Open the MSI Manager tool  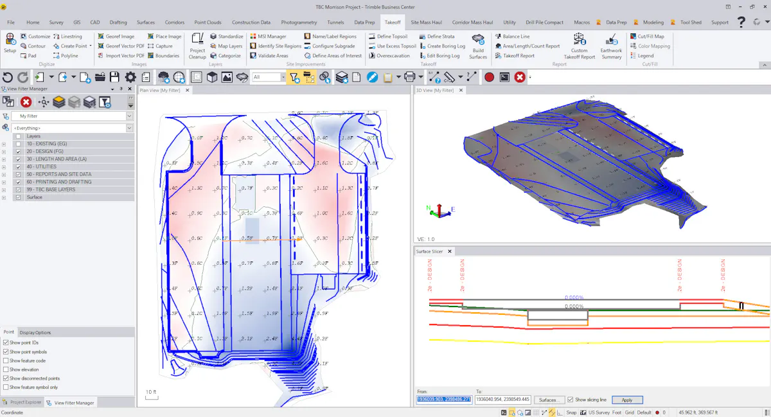tap(268, 37)
